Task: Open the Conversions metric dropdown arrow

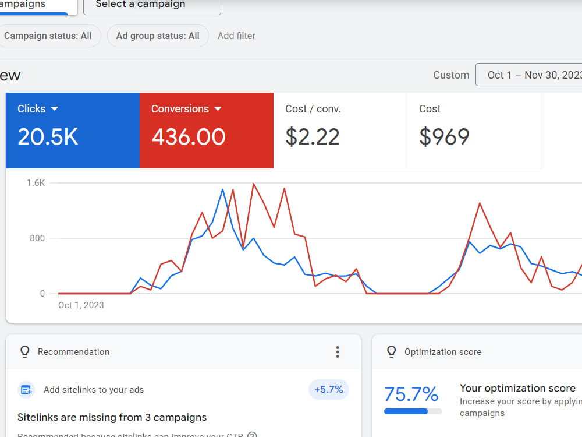Action: pyautogui.click(x=218, y=109)
